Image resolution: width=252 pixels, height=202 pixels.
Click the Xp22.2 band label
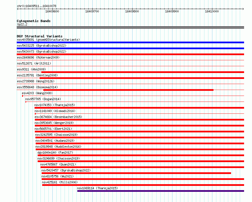coord(22,24)
